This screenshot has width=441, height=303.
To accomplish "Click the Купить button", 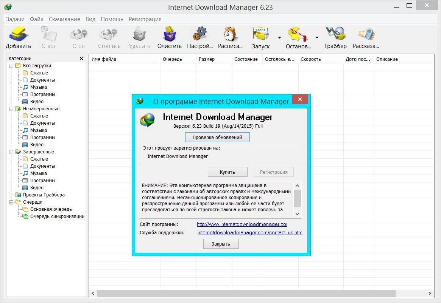I will pos(228,172).
